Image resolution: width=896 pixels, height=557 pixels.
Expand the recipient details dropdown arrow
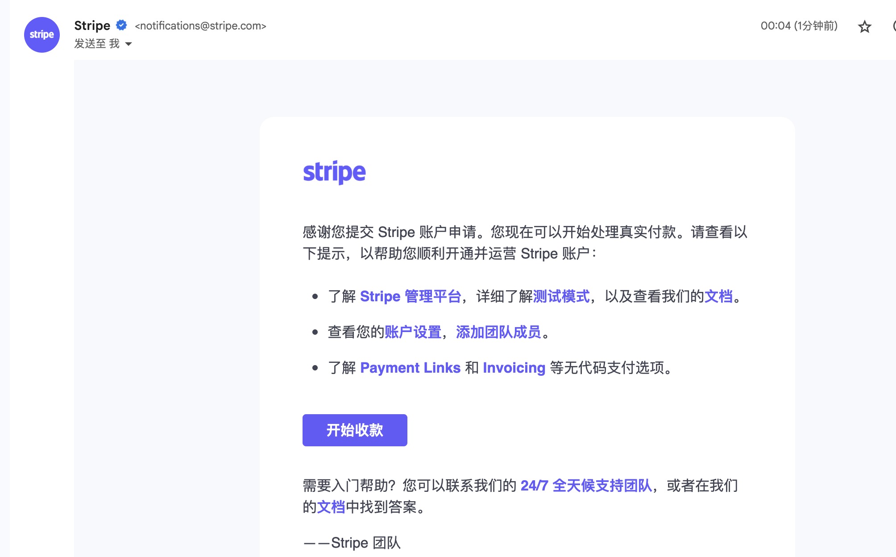pyautogui.click(x=129, y=44)
